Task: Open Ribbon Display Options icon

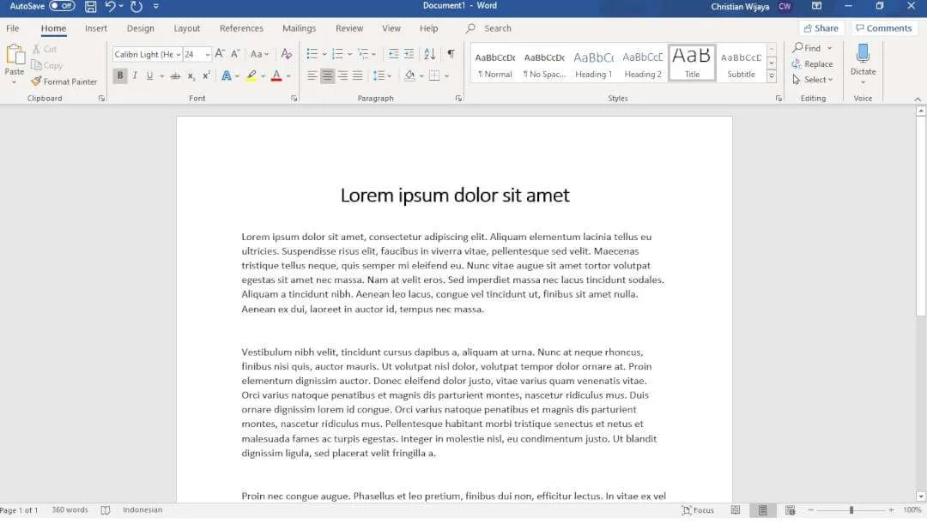Action: pyautogui.click(x=817, y=6)
